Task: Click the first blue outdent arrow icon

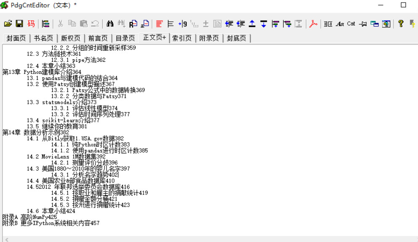Action: 229,24
